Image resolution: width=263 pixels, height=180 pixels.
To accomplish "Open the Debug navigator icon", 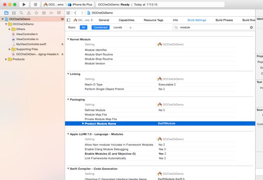I will click(x=44, y=13).
